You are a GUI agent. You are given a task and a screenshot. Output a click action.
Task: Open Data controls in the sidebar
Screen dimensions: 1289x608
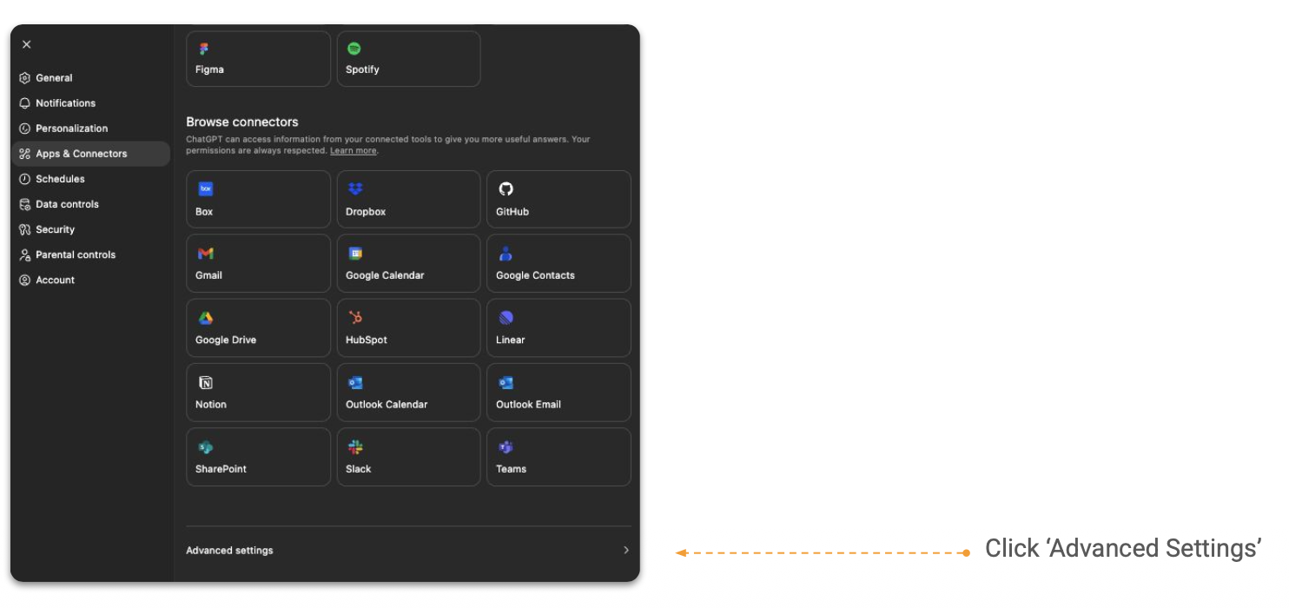point(67,204)
